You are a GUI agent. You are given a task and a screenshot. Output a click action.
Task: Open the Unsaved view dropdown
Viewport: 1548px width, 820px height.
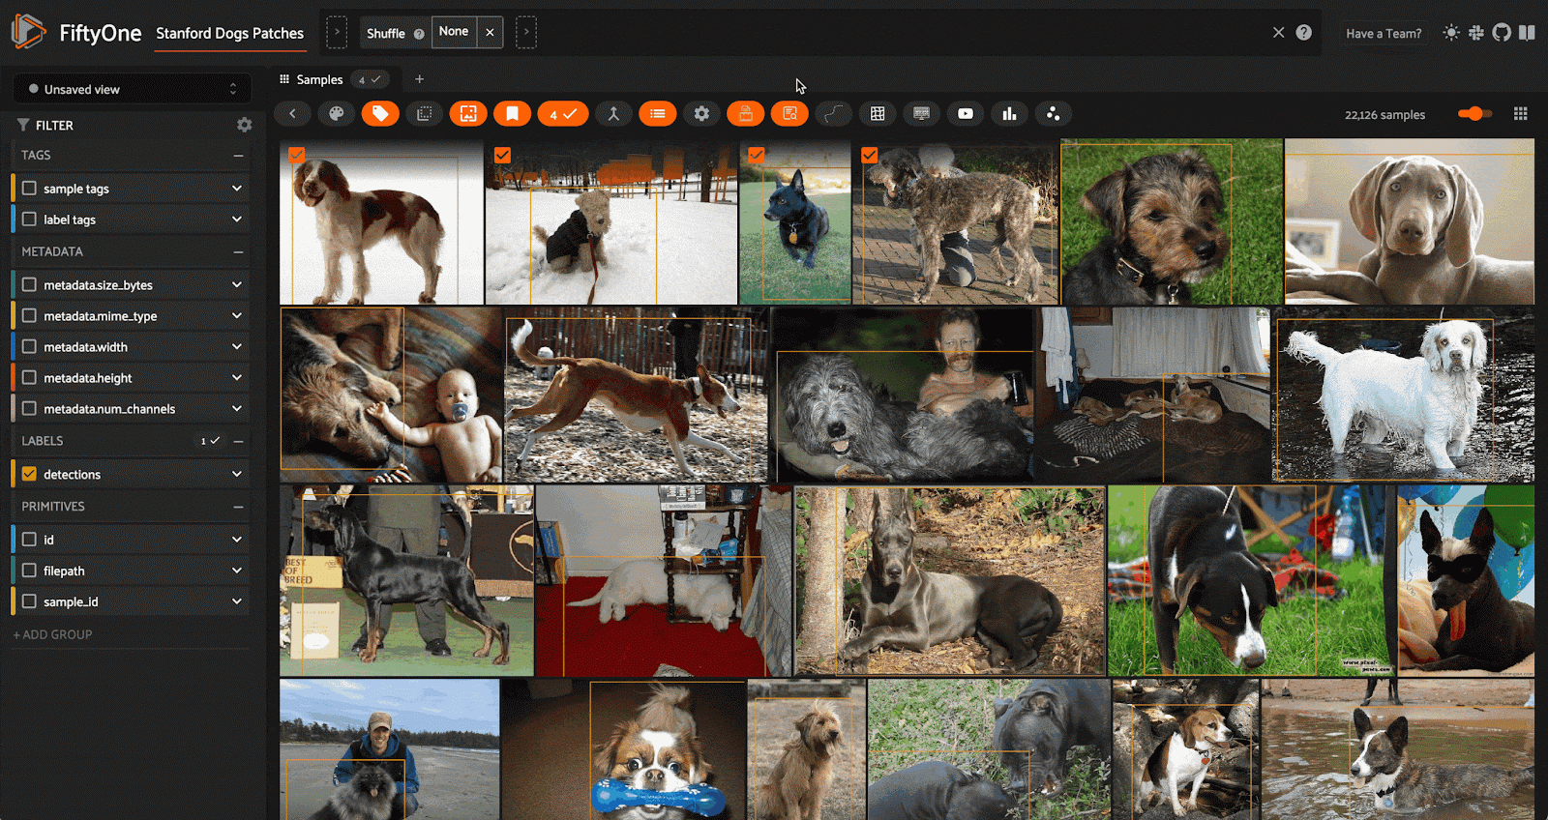tap(132, 89)
